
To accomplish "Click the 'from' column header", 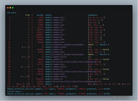I will (27, 15).
